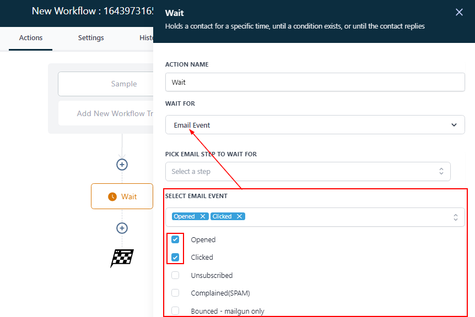This screenshot has height=317, width=475.
Task: Uncheck the Clicked checkbox
Action: coord(175,257)
